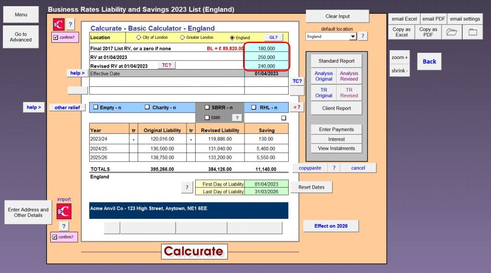The image size is (491, 273).
Task: Select the City of London radio button
Action: [x=139, y=37]
